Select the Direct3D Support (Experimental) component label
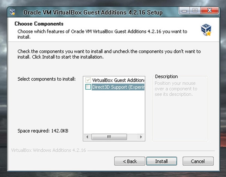The width and height of the screenshot is (226, 177). pos(118,87)
